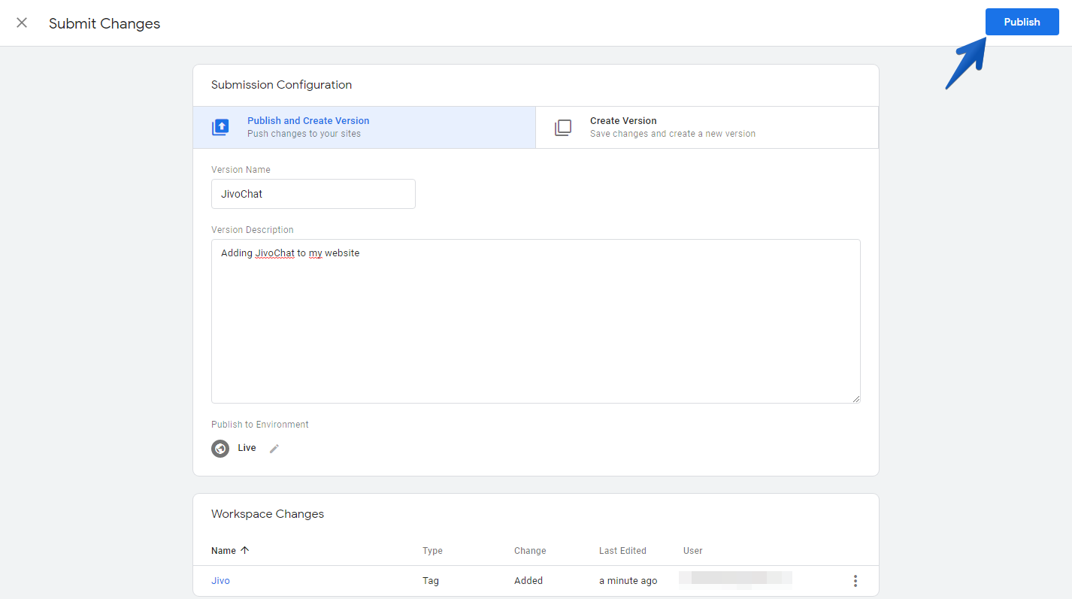Click the Change column header
Screen dimensions: 1072x599
(x=530, y=551)
